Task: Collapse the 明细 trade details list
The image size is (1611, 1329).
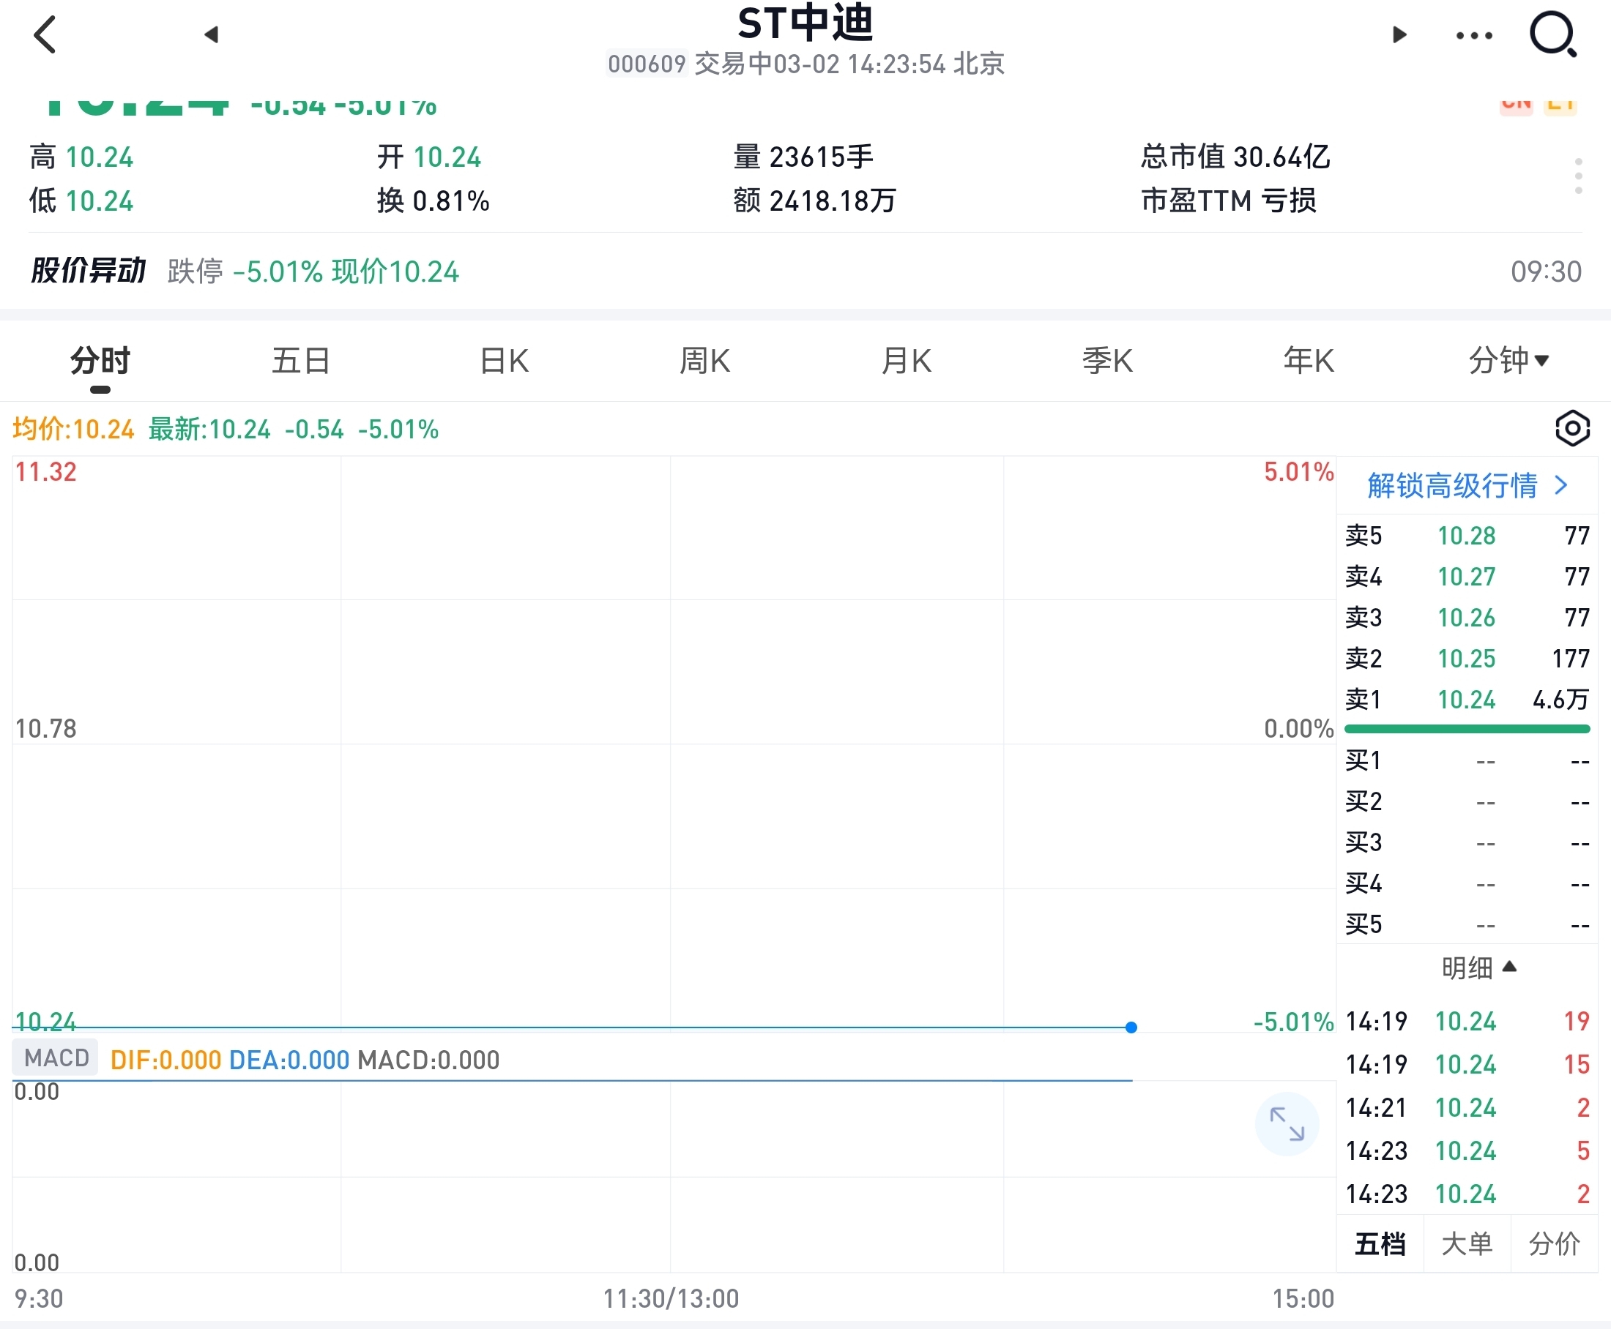Action: coord(1478,967)
